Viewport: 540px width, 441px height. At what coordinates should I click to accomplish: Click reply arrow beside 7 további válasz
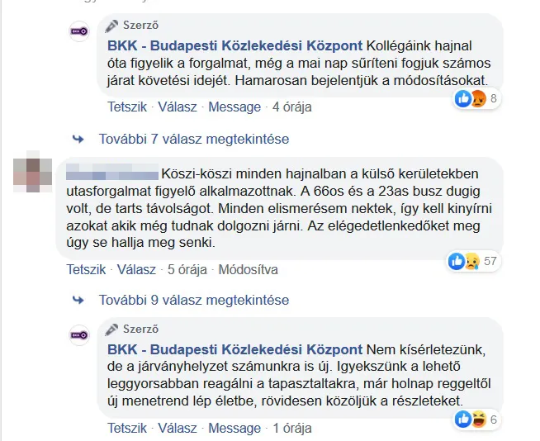coord(78,138)
